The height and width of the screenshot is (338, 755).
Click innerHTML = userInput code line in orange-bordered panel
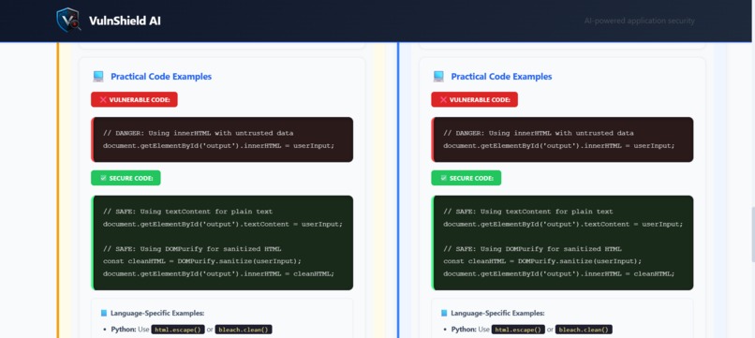(218, 145)
